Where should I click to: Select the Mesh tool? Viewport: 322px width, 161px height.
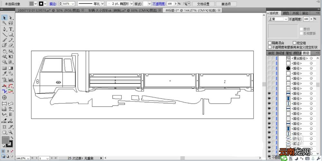pyautogui.click(x=5, y=68)
